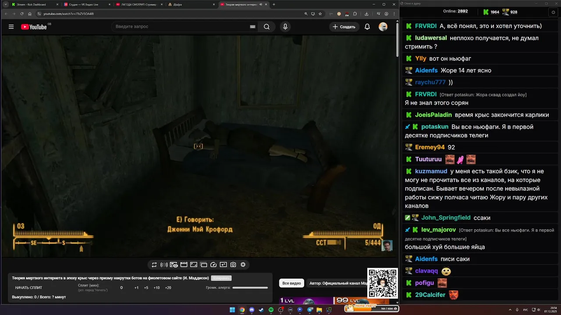Open Windows Start menu

[232, 310]
